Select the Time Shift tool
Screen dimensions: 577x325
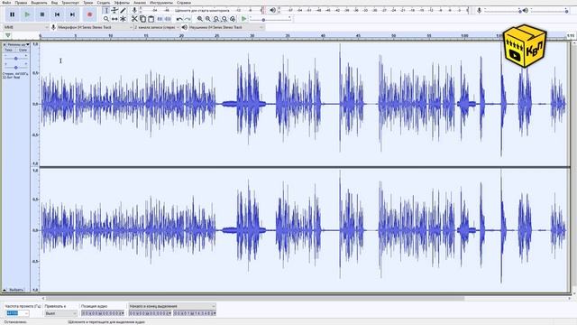point(114,18)
